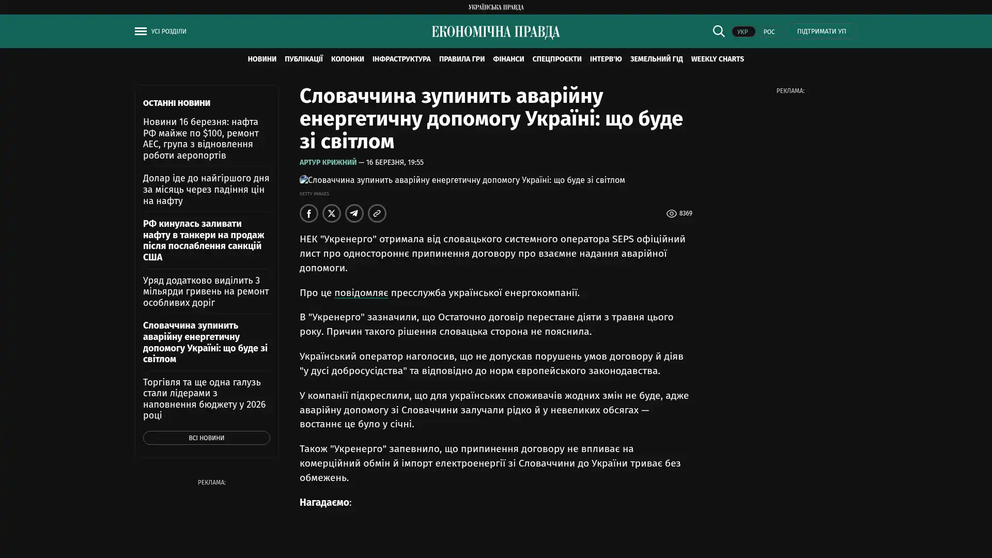Image resolution: width=992 pixels, height=558 pixels.
Task: Click the article header image
Action: click(462, 180)
